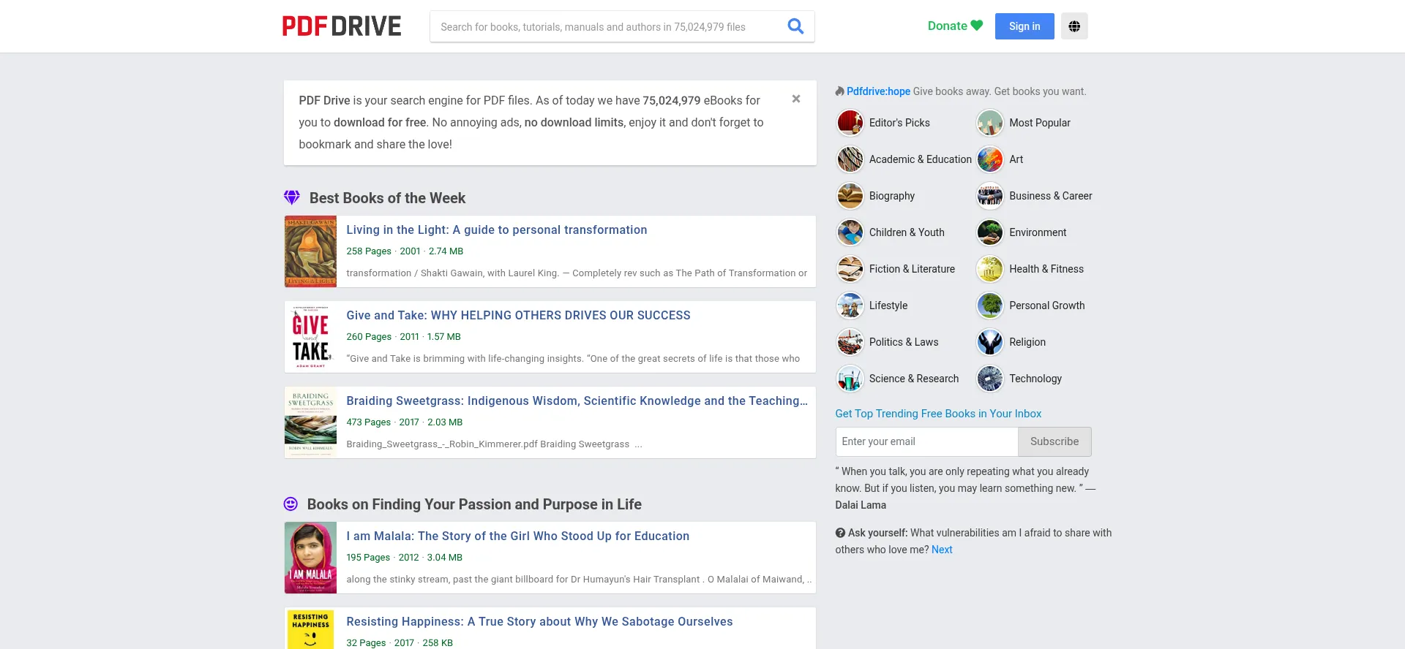Click the Technology category icon
The height and width of the screenshot is (649, 1405).
990,379
